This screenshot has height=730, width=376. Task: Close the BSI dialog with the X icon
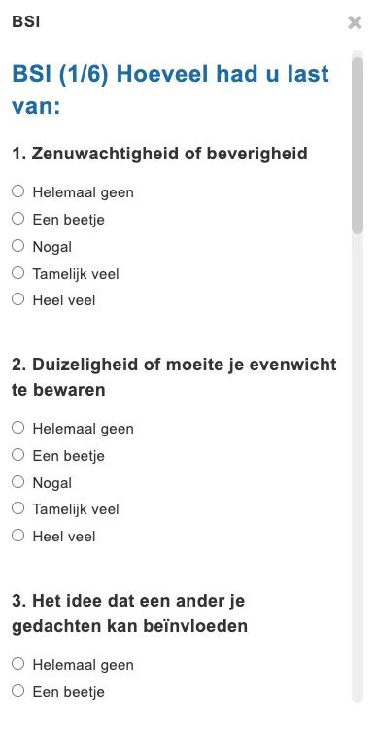coord(355,22)
